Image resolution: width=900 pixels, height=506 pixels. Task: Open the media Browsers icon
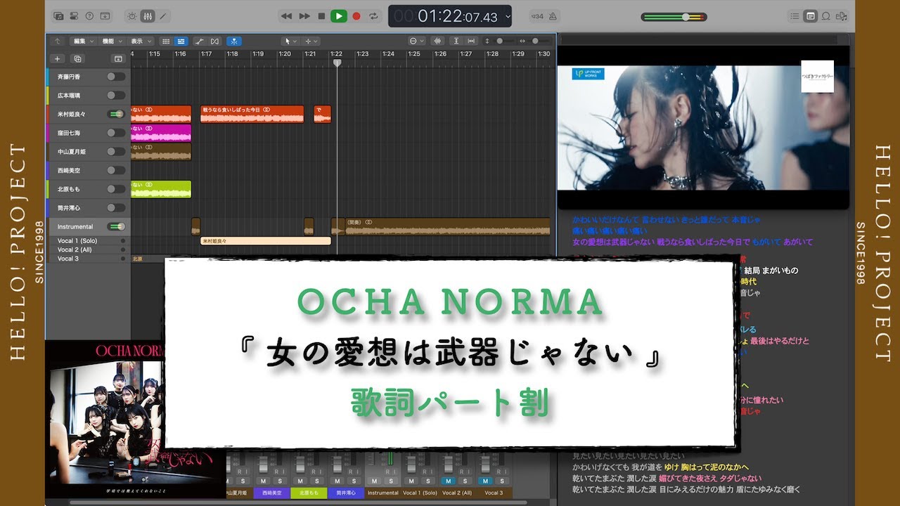tap(841, 15)
